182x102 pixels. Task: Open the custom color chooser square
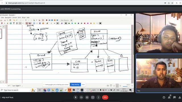[100, 23]
